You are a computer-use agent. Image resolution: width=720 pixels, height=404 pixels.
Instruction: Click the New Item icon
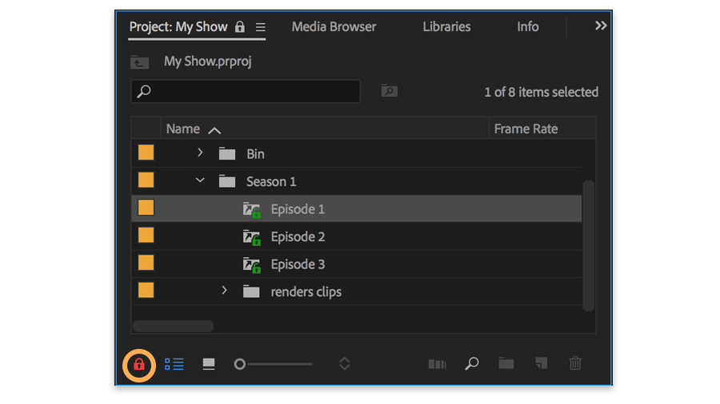pyautogui.click(x=541, y=364)
